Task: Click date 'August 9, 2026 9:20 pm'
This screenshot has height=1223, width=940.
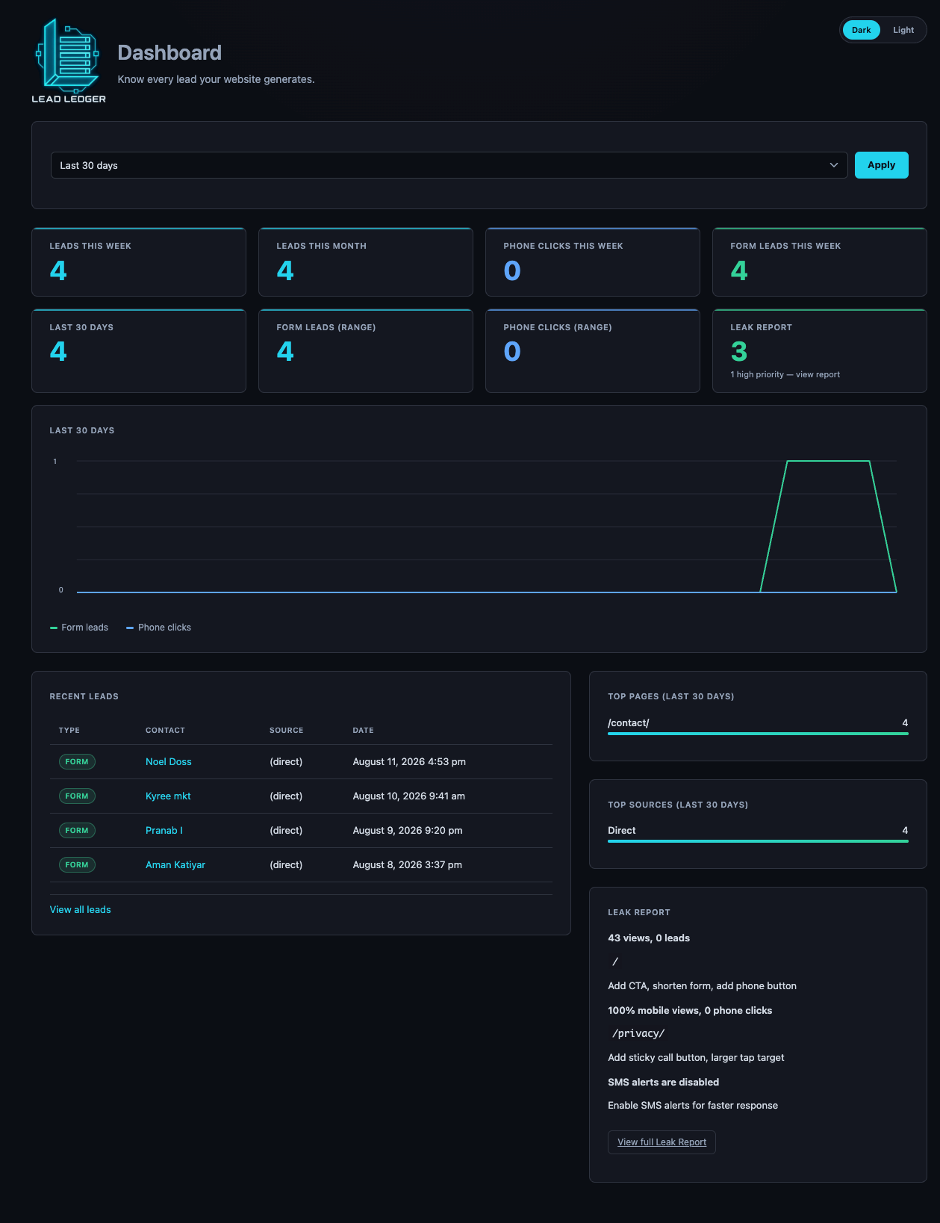Action: [408, 830]
